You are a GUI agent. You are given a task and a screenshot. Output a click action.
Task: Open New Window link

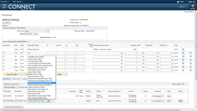click(x=189, y=12)
